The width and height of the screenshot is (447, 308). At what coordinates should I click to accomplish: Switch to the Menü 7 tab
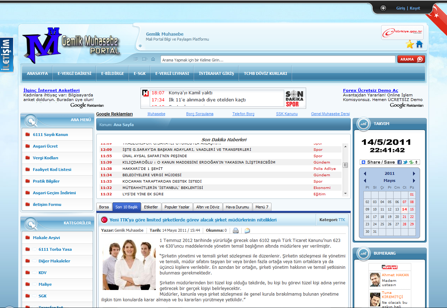(x=262, y=207)
